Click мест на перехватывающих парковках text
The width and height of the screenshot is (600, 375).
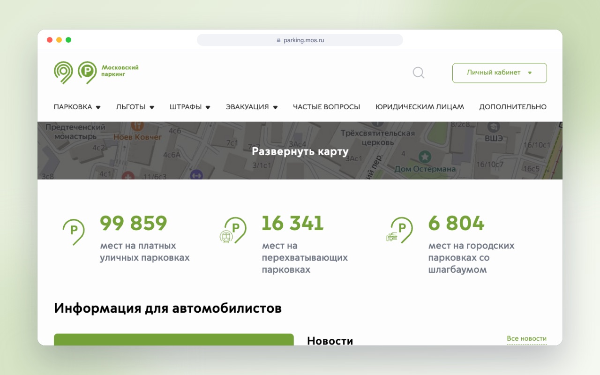[x=305, y=258]
